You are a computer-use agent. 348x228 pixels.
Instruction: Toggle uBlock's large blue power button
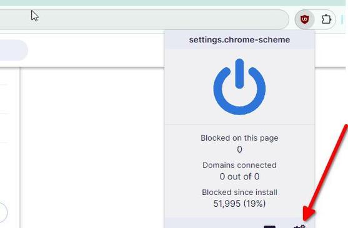[239, 87]
